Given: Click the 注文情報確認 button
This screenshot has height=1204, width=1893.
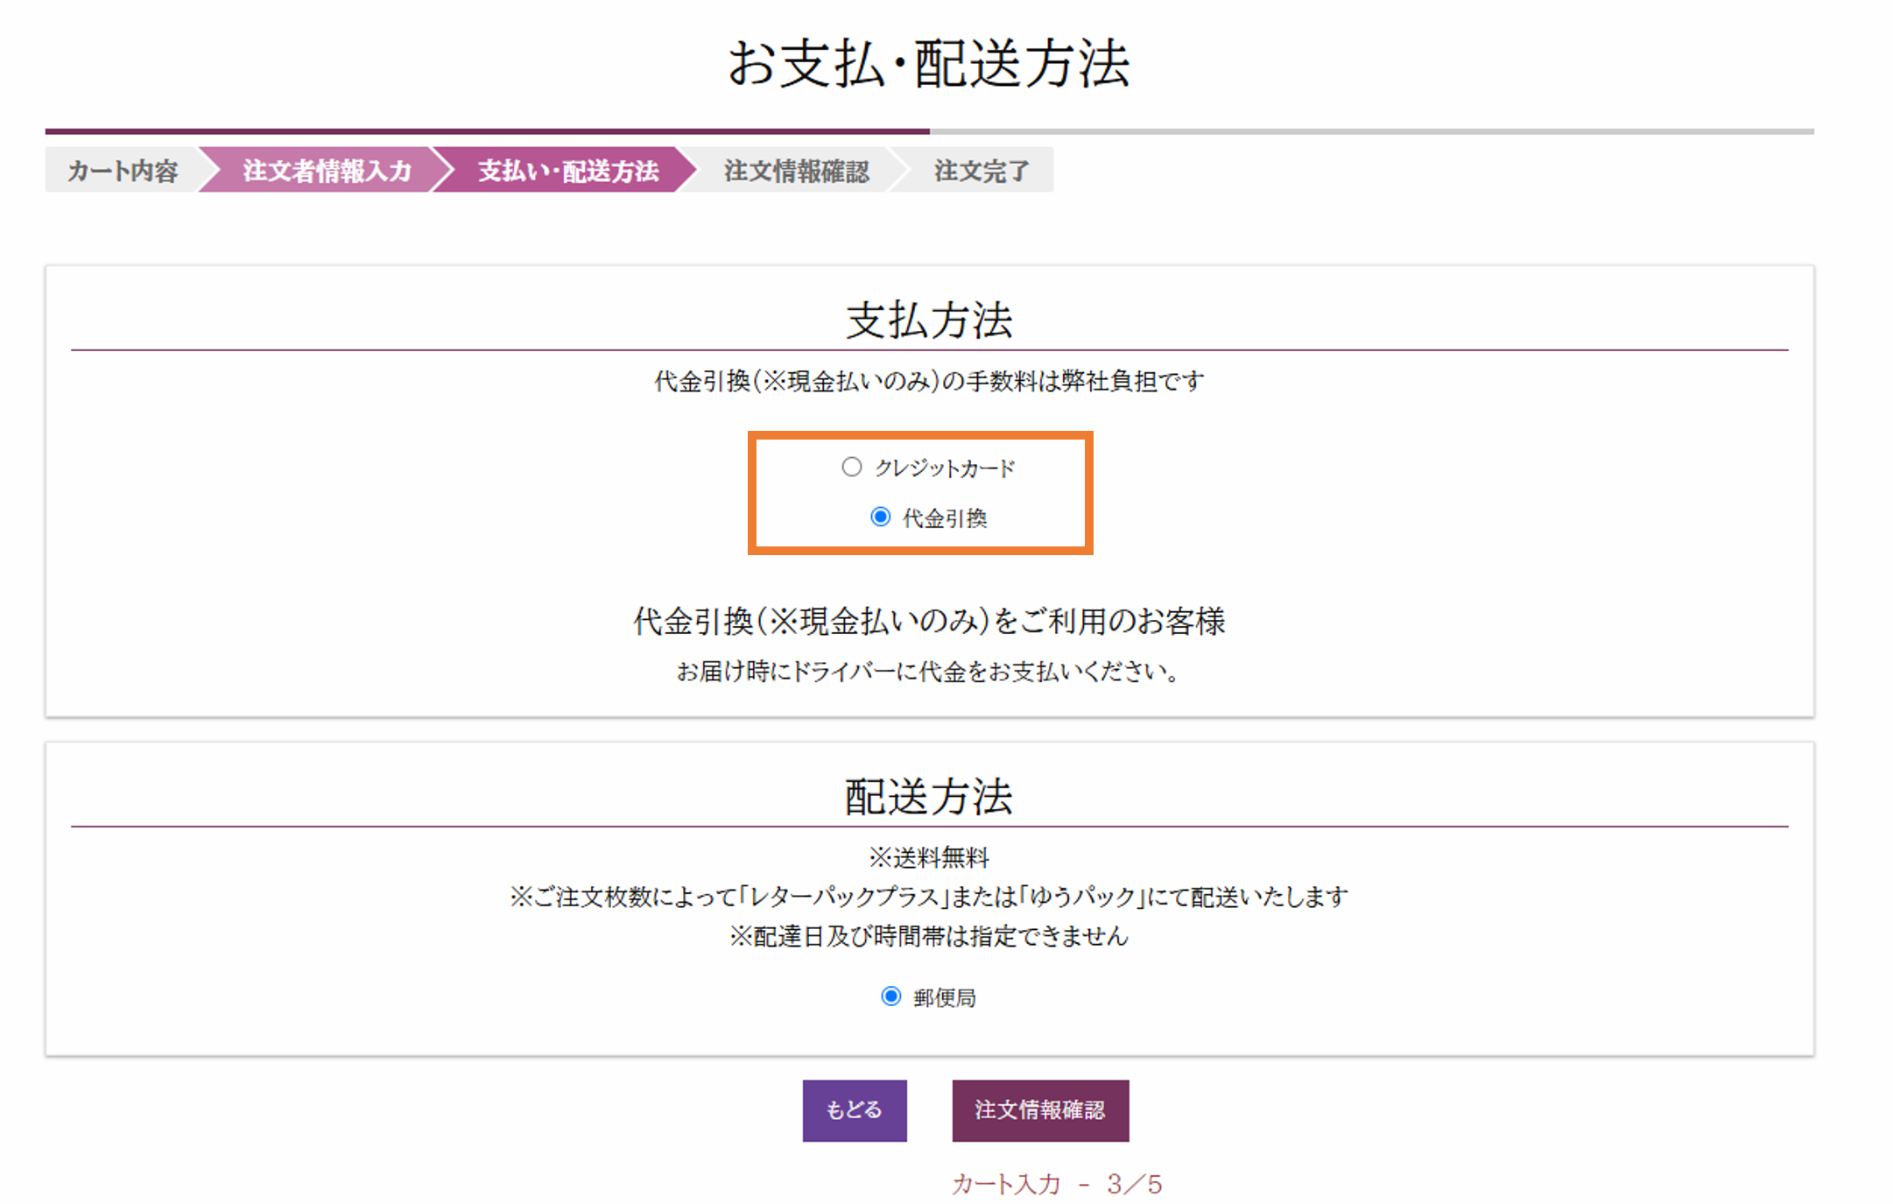Looking at the screenshot, I should tap(1039, 1110).
